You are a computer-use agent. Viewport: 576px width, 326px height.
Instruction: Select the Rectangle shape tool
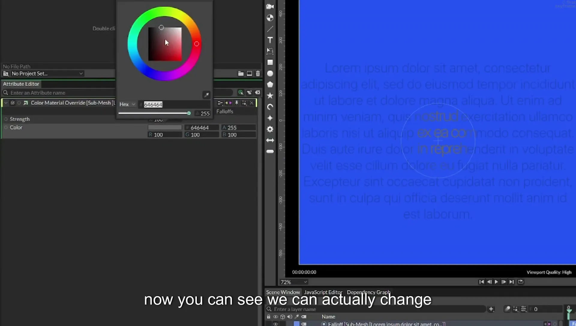pyautogui.click(x=270, y=62)
